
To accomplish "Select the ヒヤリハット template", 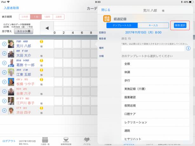I will coord(155,138).
